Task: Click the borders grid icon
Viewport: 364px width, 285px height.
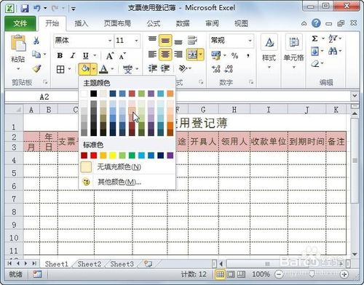Action: click(x=60, y=69)
